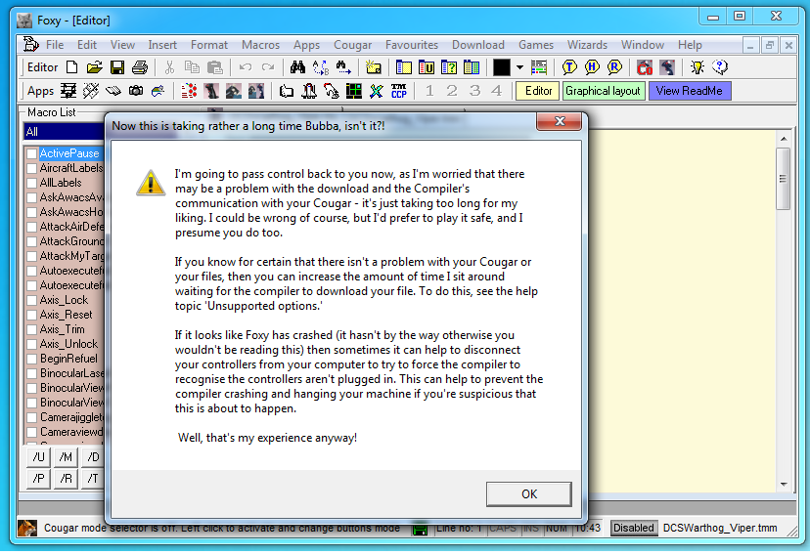Click the yellow U column panel icon
The image size is (810, 555).
click(x=427, y=67)
